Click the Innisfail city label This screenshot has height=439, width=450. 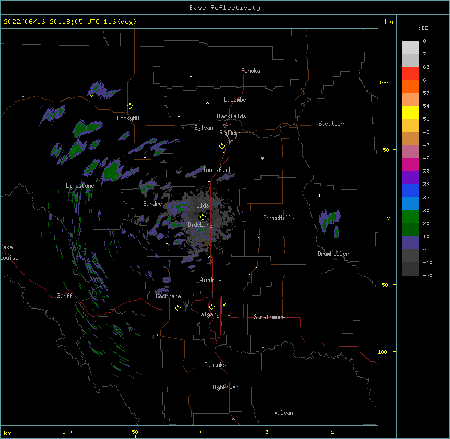click(217, 170)
